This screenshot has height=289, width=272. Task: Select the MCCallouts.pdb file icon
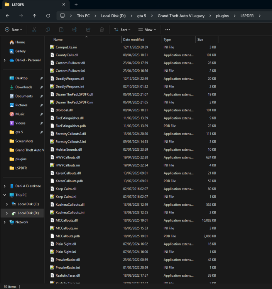52,236
